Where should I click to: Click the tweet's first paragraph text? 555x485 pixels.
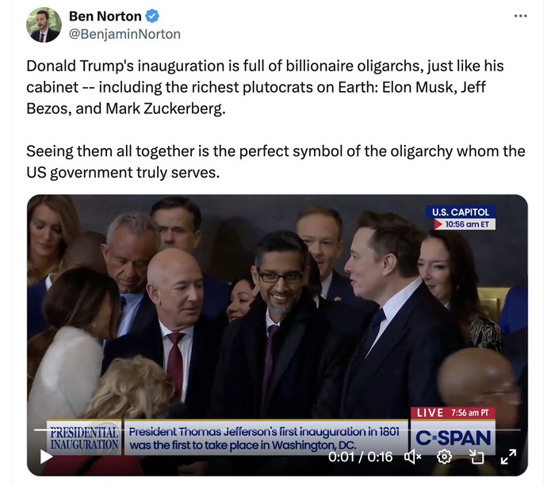265,87
